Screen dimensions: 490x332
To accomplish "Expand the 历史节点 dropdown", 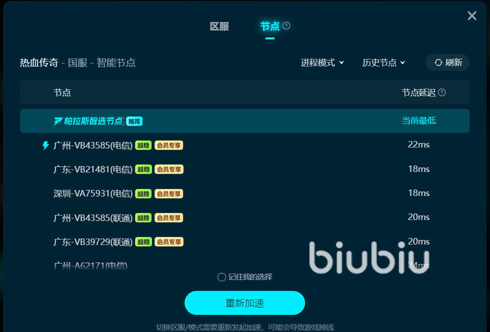I will click(x=383, y=62).
